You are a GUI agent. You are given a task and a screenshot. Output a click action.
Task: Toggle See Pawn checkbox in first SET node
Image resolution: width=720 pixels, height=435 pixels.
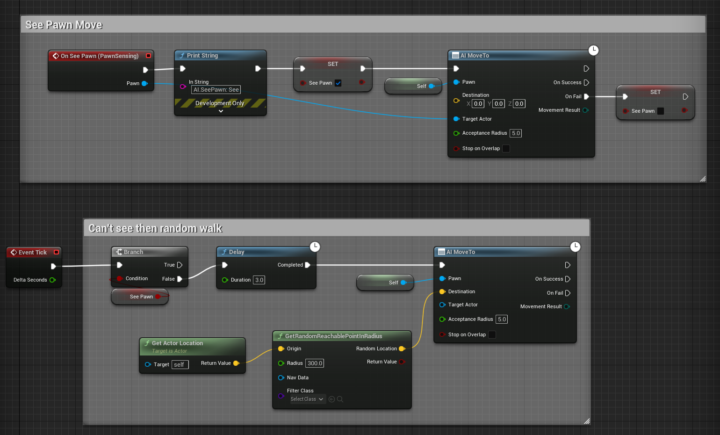click(x=338, y=83)
